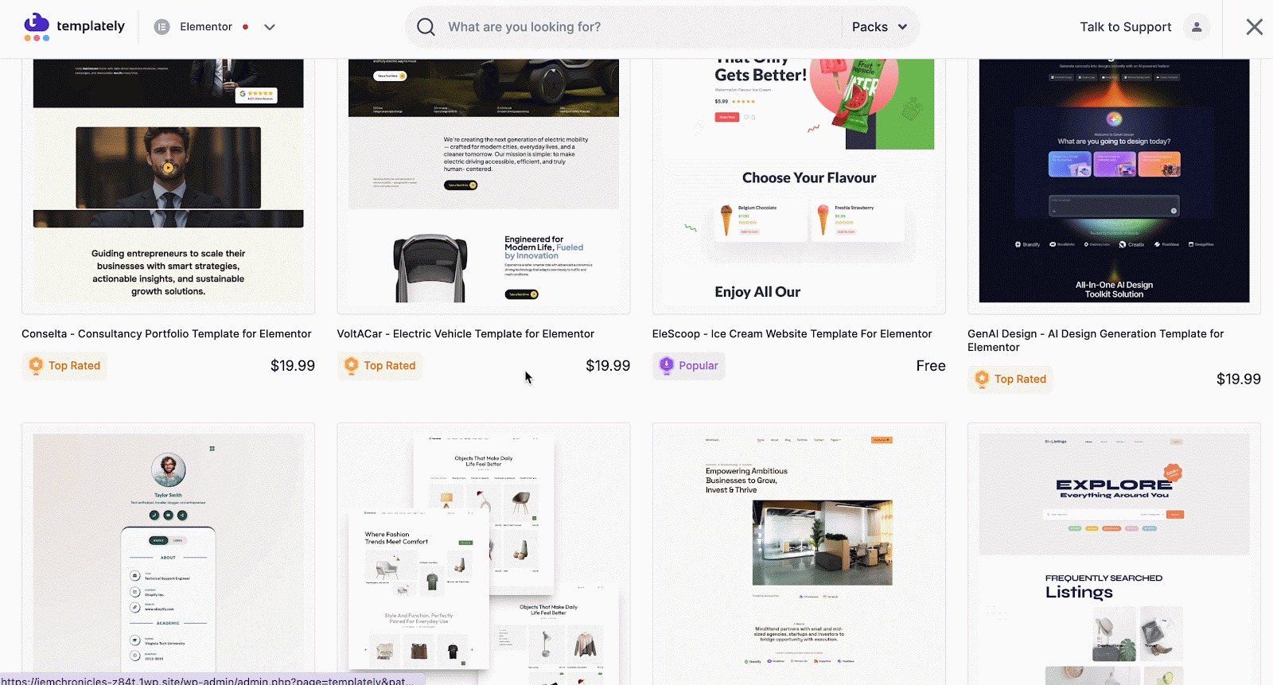Viewport: 1273px width, 685px height.
Task: Open EleScoop ice cream template thumbnail
Action: 799,186
